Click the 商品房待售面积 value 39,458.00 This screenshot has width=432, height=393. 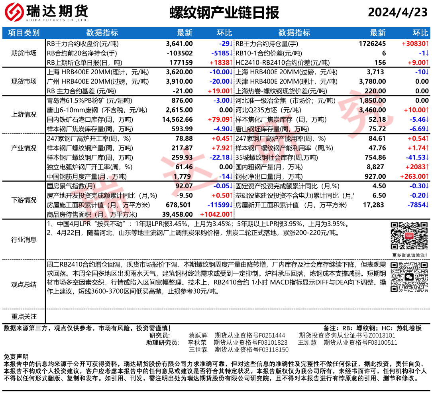(177, 215)
